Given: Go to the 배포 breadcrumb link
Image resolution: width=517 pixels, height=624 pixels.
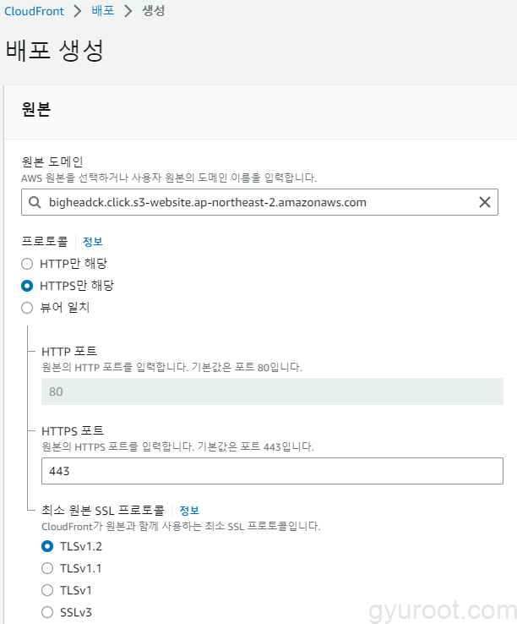Looking at the screenshot, I should [x=103, y=12].
